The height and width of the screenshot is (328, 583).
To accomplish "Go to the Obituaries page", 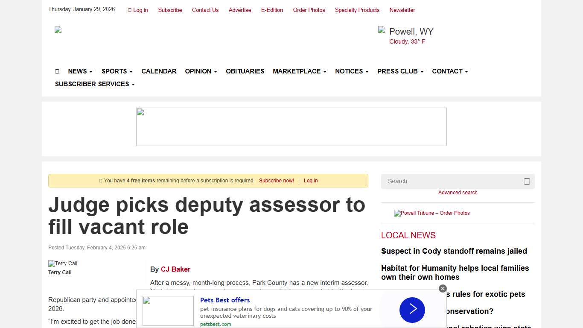I will click(x=245, y=71).
